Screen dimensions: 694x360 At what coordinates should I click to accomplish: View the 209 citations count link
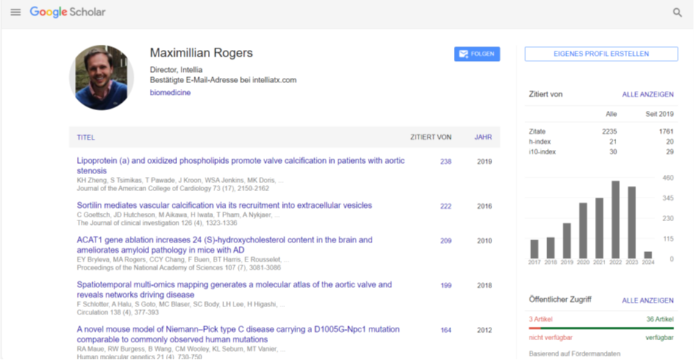(x=446, y=241)
